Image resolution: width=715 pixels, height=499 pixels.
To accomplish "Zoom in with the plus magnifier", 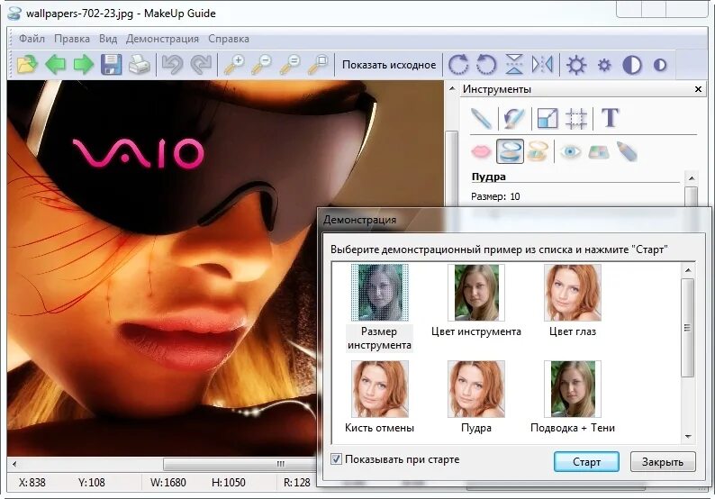I will [x=234, y=65].
